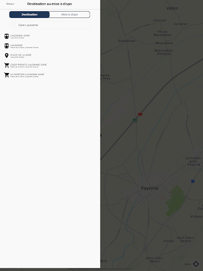Choose the LAUSANNE-GARE result
The image size is (203, 271).
pyautogui.click(x=20, y=37)
